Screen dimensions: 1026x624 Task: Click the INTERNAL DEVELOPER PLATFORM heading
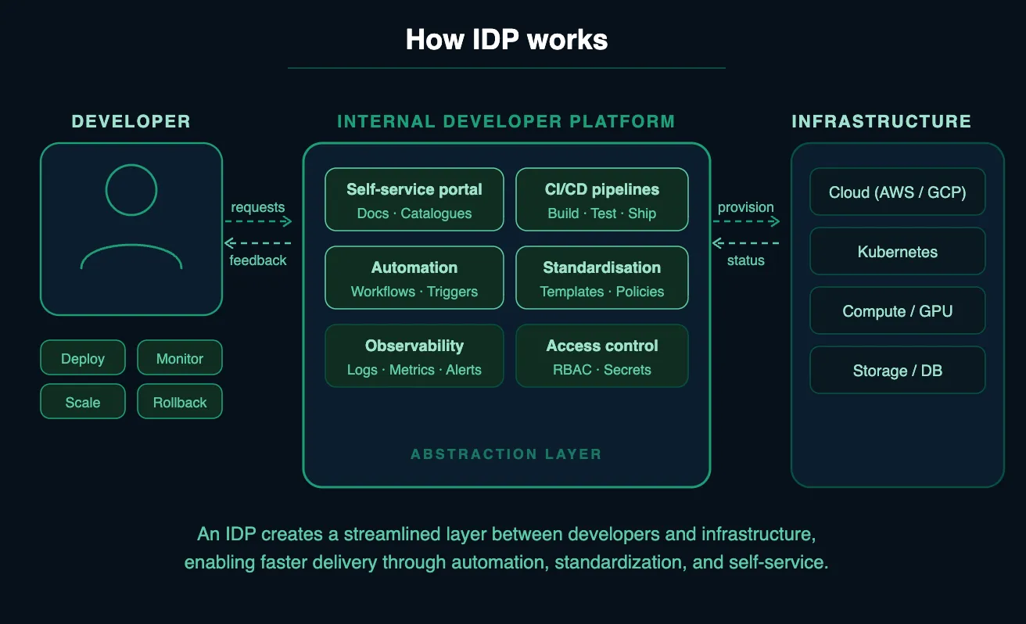coord(506,121)
